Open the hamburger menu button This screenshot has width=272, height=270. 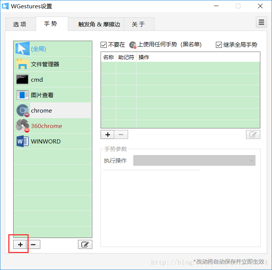click(261, 22)
